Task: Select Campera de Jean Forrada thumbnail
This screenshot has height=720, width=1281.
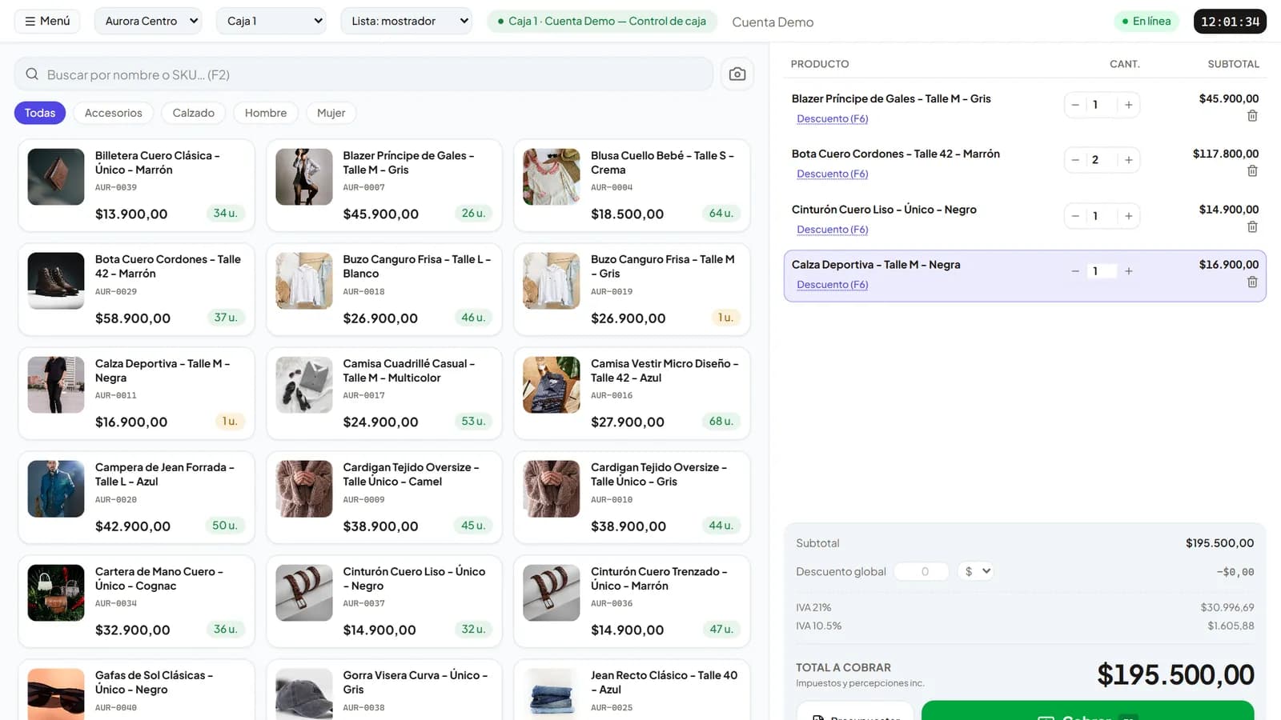Action: point(56,489)
